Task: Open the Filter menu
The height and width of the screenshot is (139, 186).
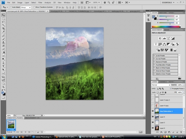Action: 40,2
